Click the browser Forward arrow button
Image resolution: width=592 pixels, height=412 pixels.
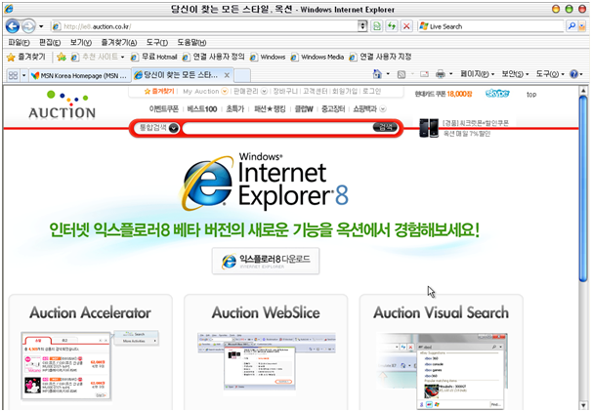28,26
